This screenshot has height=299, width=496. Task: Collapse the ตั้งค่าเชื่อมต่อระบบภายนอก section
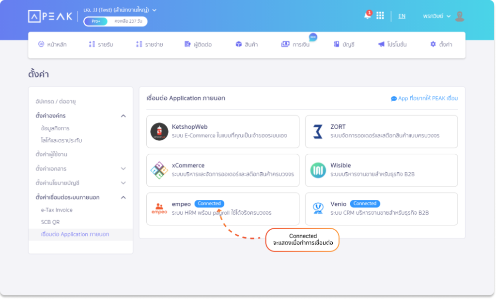[x=124, y=197]
